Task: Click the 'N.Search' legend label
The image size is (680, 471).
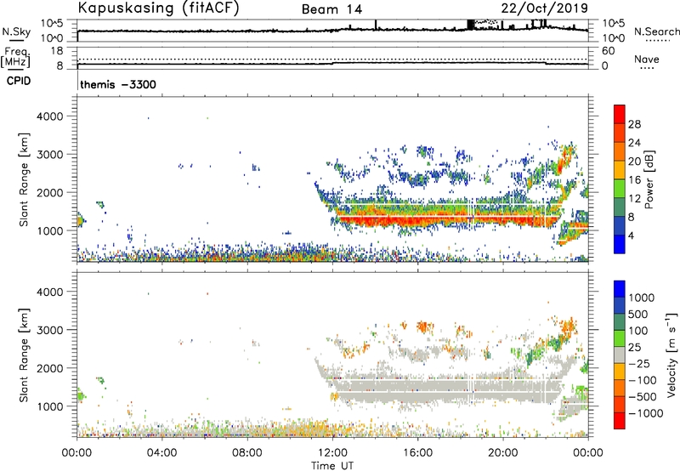Action: pos(656,31)
